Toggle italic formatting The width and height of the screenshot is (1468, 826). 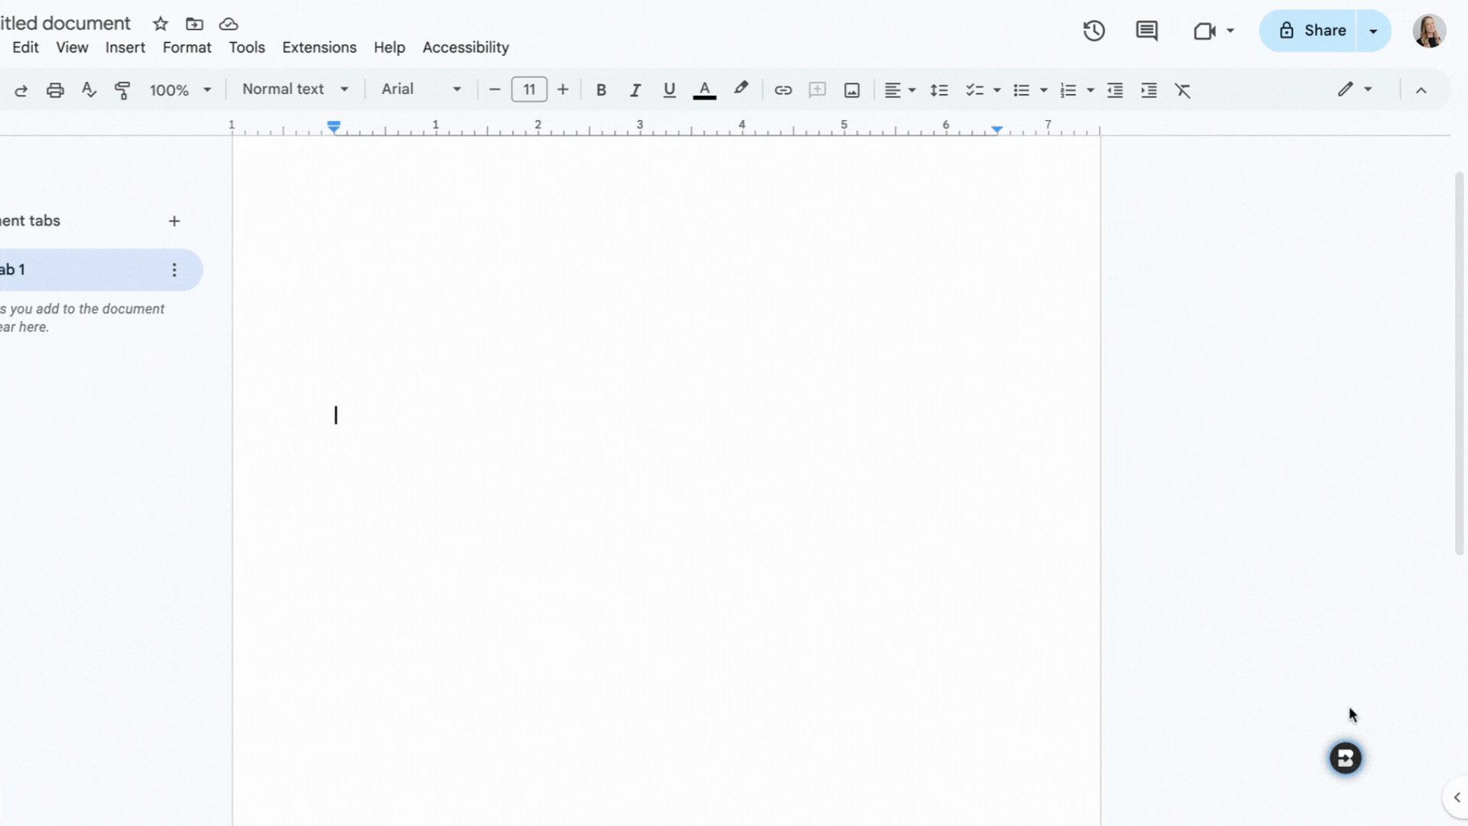pos(635,90)
